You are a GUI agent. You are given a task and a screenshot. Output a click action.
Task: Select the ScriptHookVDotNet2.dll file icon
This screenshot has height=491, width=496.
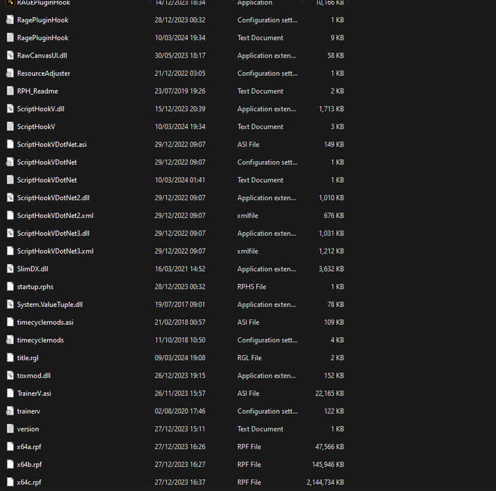coord(10,198)
